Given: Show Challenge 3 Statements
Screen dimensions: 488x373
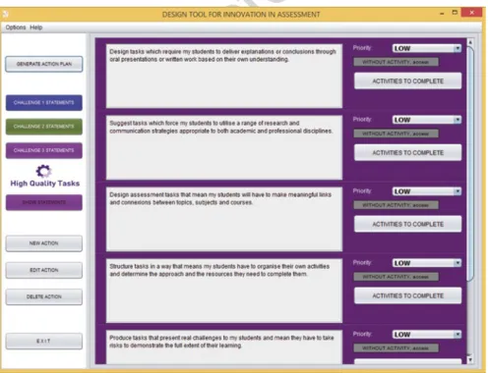Looking at the screenshot, I should pyautogui.click(x=44, y=150).
